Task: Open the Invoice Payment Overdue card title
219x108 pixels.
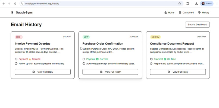Action: point(33,44)
